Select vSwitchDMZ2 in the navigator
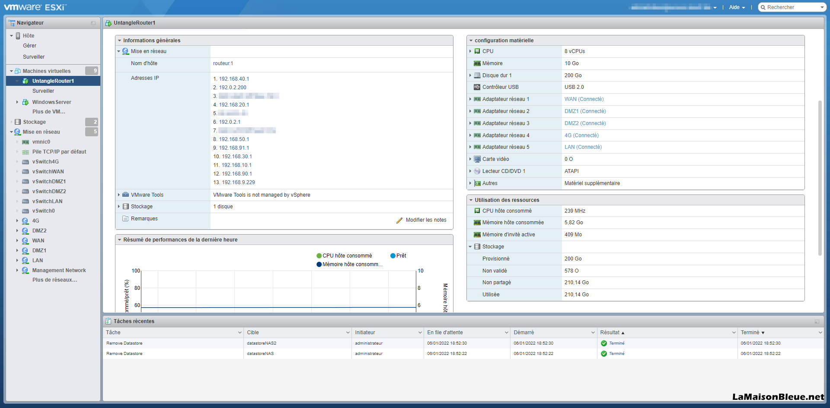The image size is (830, 408). (x=49, y=191)
